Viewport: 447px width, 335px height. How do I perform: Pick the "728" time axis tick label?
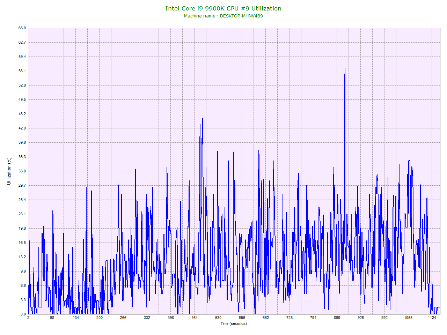[290, 318]
